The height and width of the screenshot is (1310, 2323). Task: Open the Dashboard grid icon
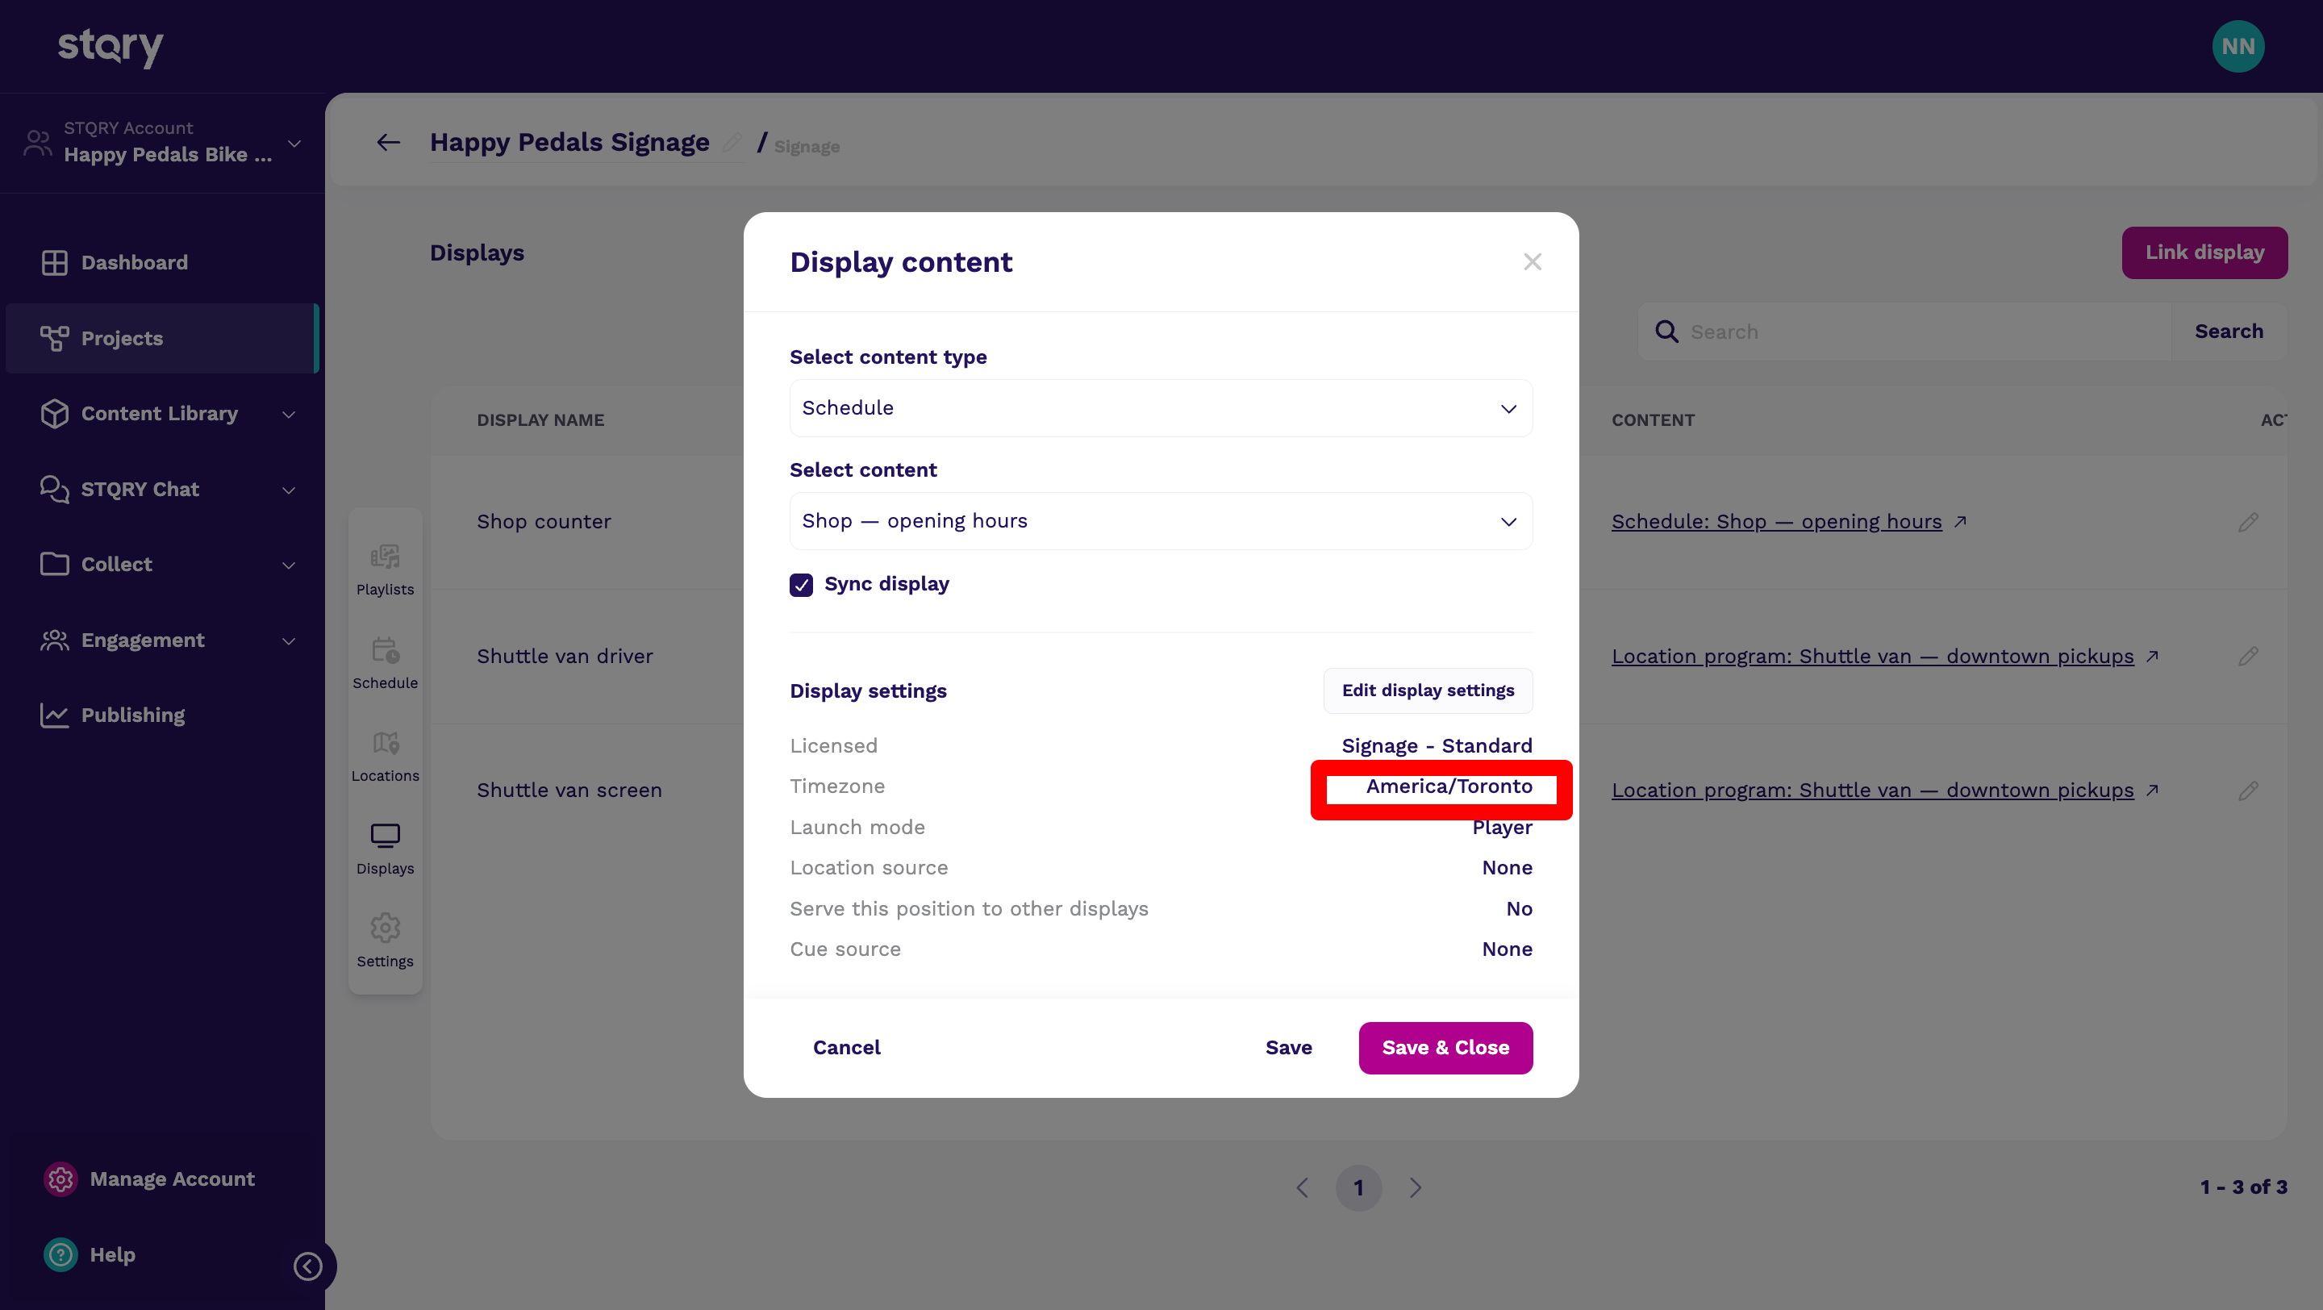click(x=54, y=262)
